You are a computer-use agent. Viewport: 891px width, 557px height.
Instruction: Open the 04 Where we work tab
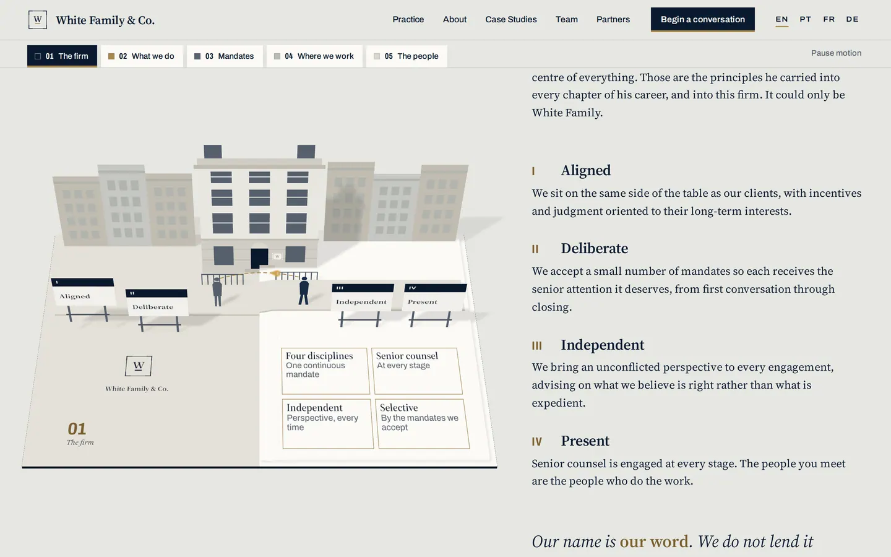point(314,56)
